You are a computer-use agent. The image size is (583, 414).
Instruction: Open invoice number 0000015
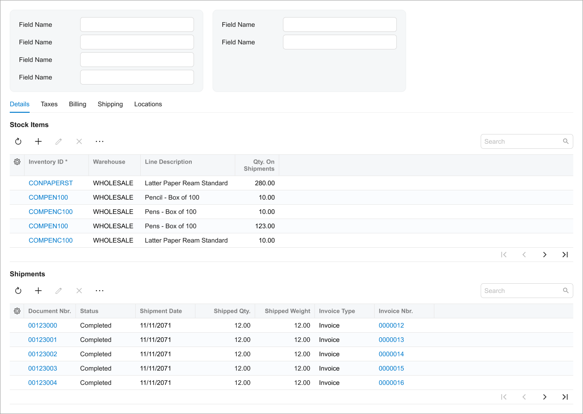click(x=391, y=368)
